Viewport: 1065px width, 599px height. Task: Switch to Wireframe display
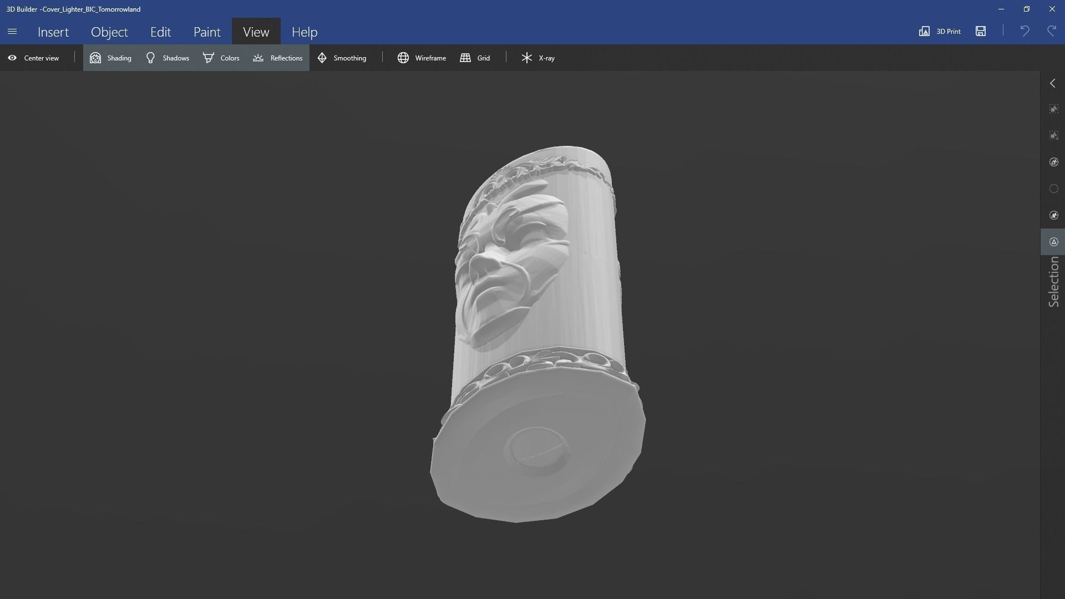[422, 58]
